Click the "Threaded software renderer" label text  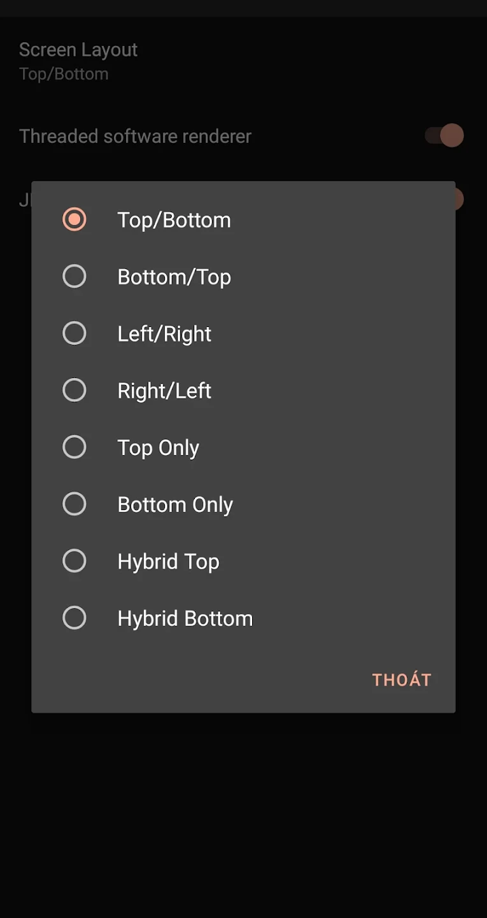[135, 136]
